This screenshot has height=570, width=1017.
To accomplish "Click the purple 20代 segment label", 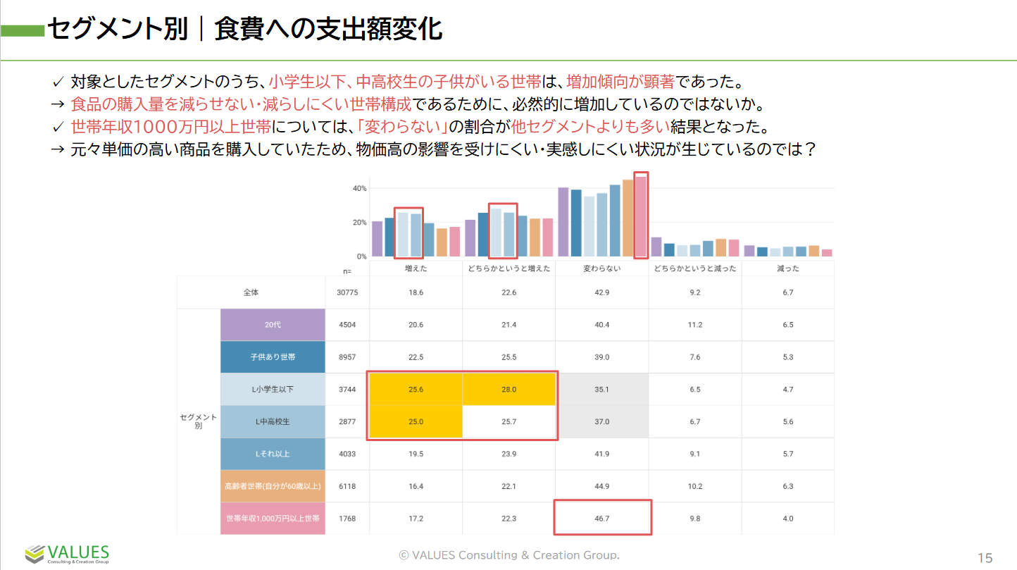I will tap(273, 325).
